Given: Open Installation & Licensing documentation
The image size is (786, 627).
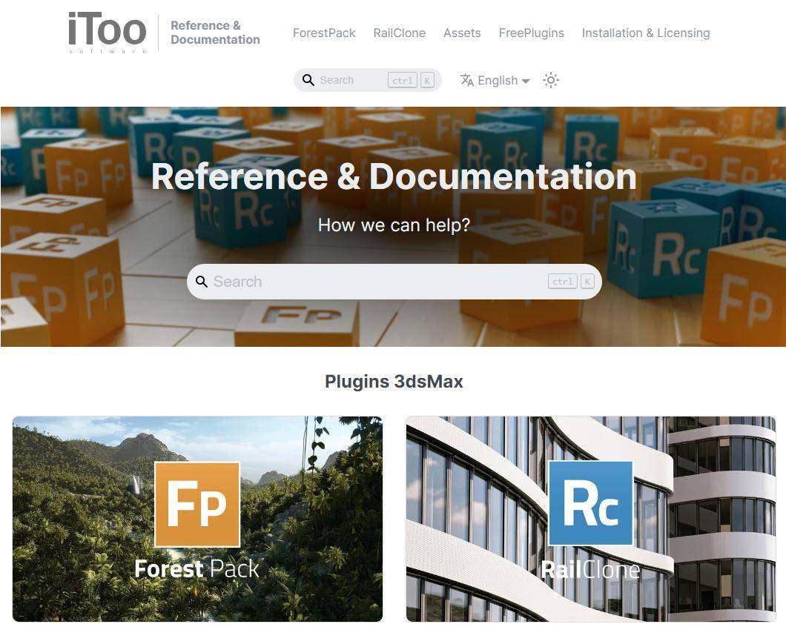Looking at the screenshot, I should click(x=646, y=33).
